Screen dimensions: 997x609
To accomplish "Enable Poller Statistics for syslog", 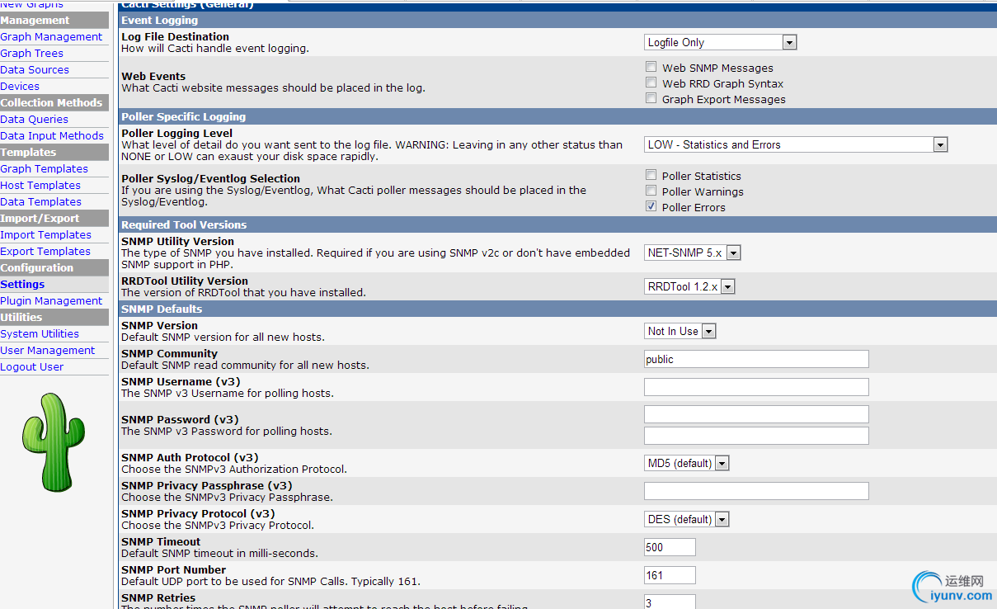I will pos(651,175).
